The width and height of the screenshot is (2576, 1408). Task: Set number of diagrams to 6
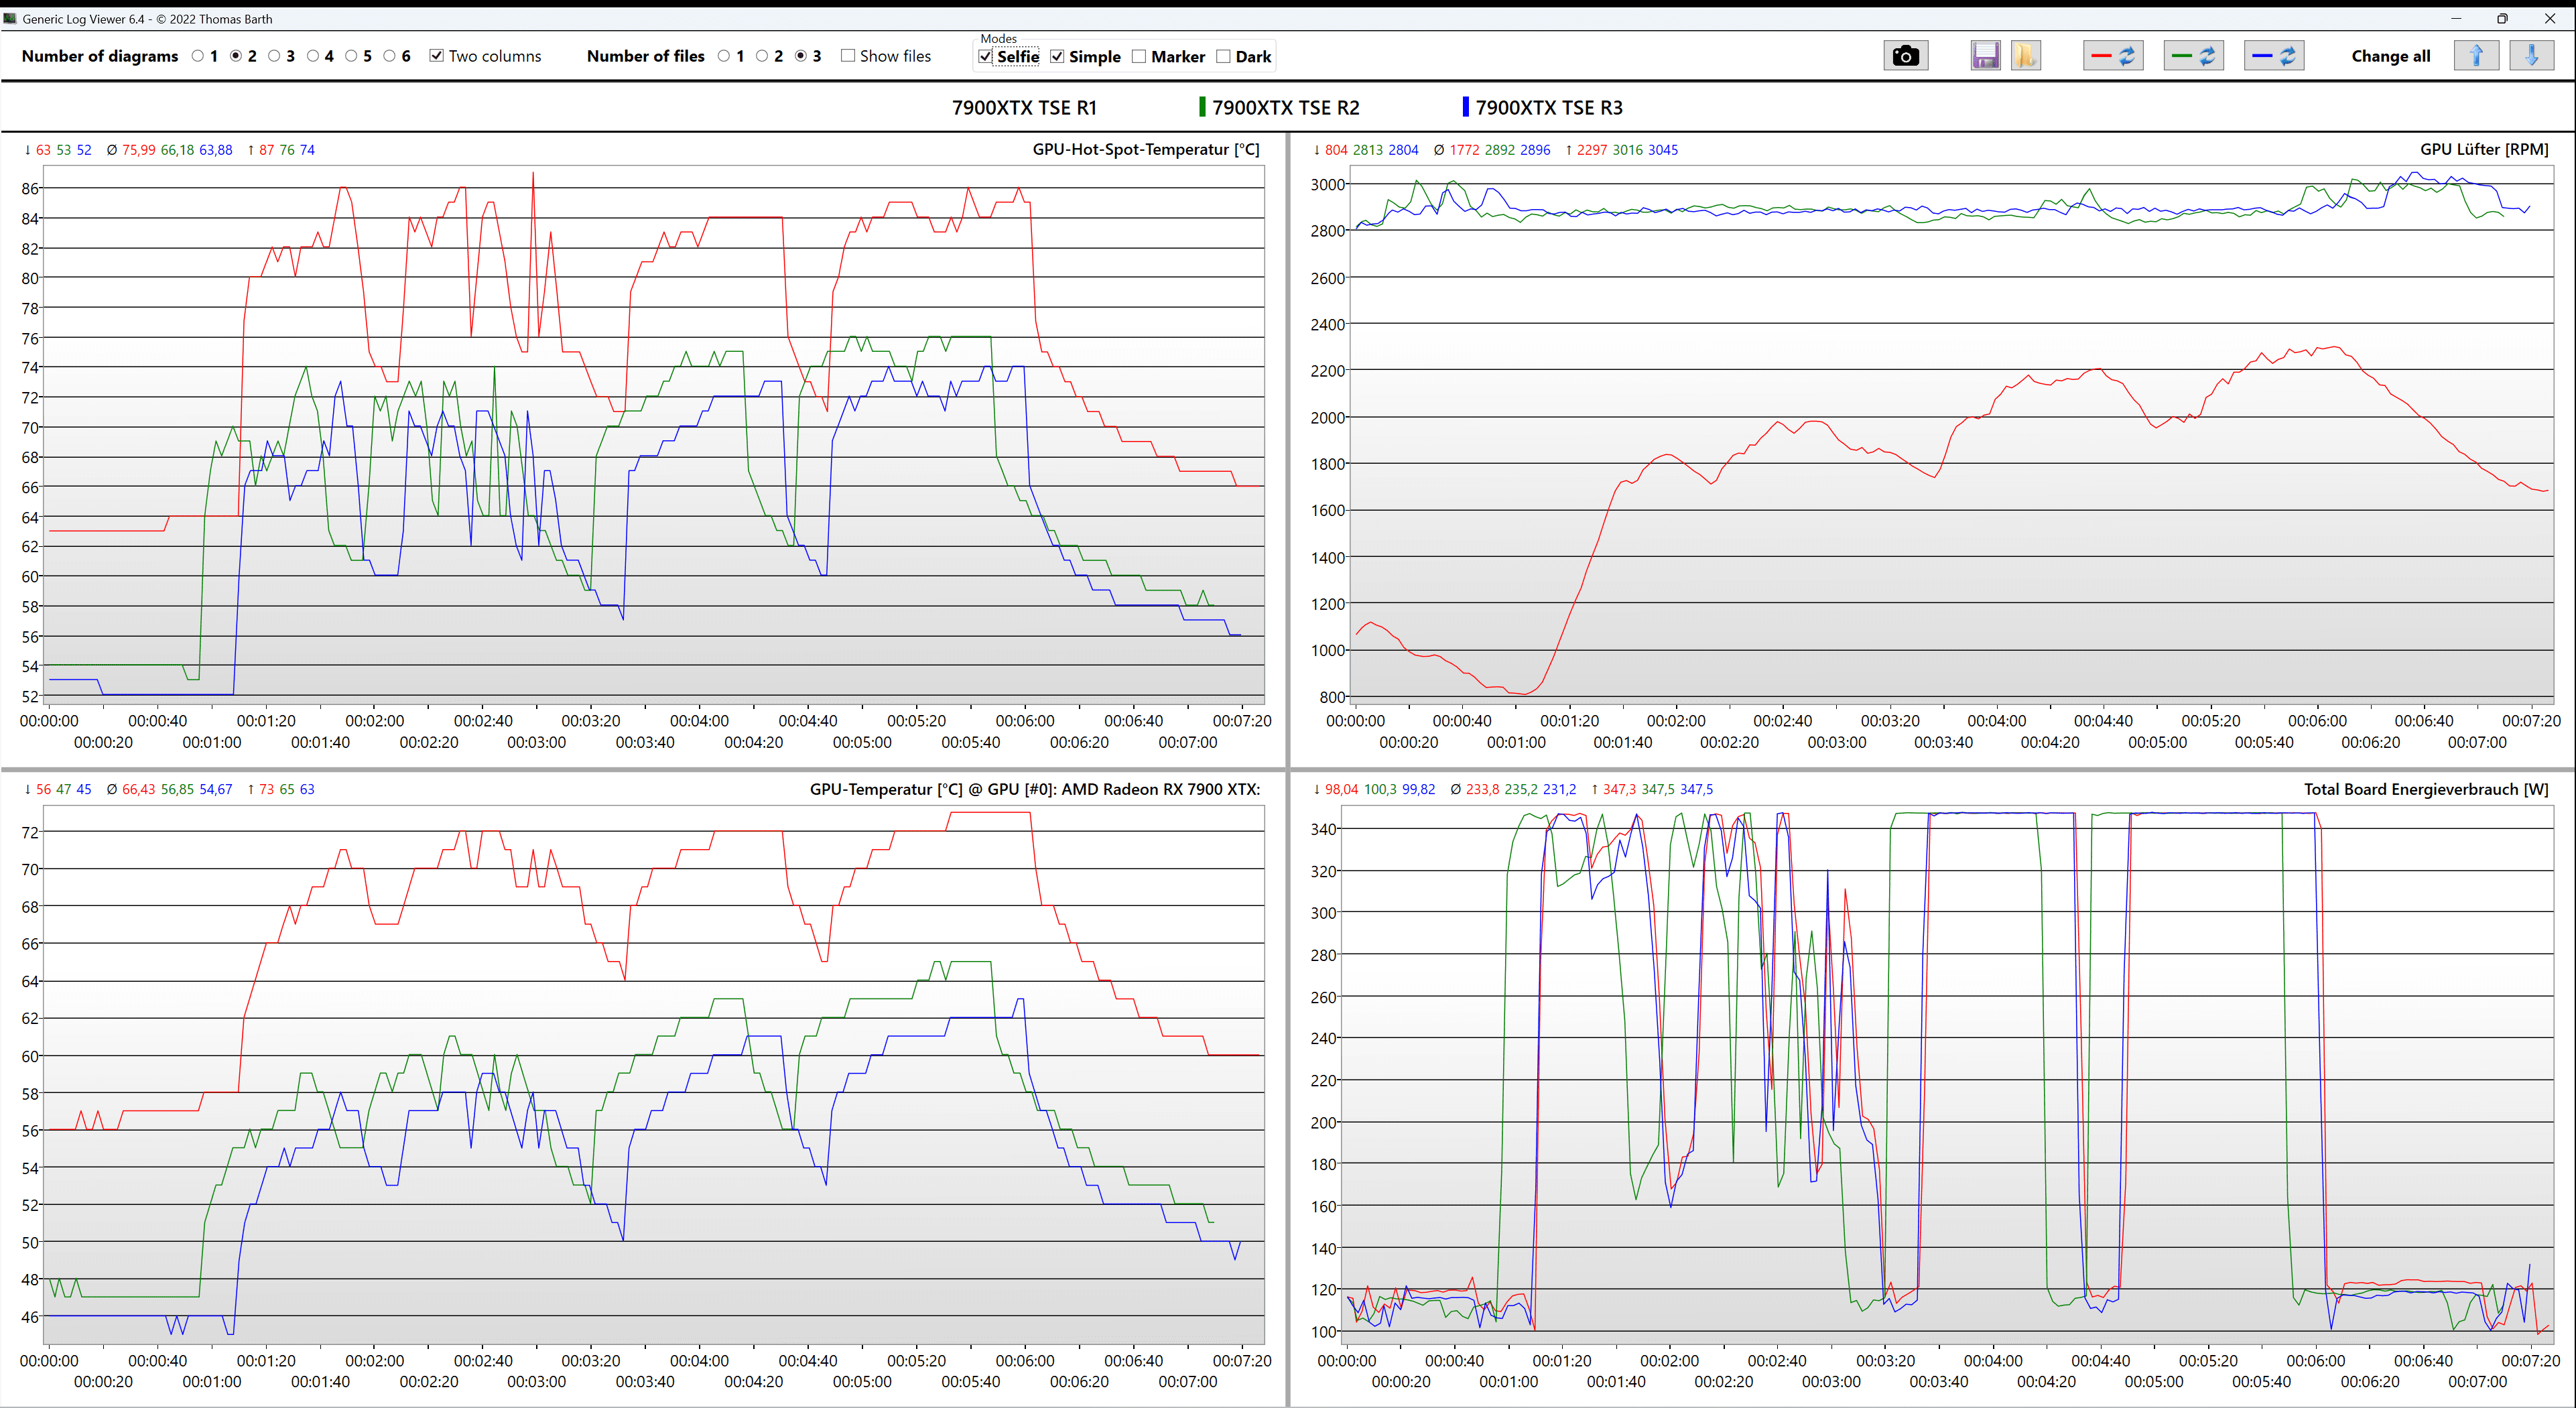[x=390, y=56]
